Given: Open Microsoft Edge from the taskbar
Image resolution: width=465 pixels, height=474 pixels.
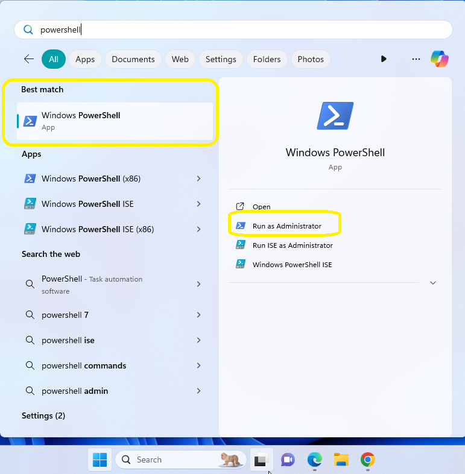Looking at the screenshot, I should pos(314,460).
